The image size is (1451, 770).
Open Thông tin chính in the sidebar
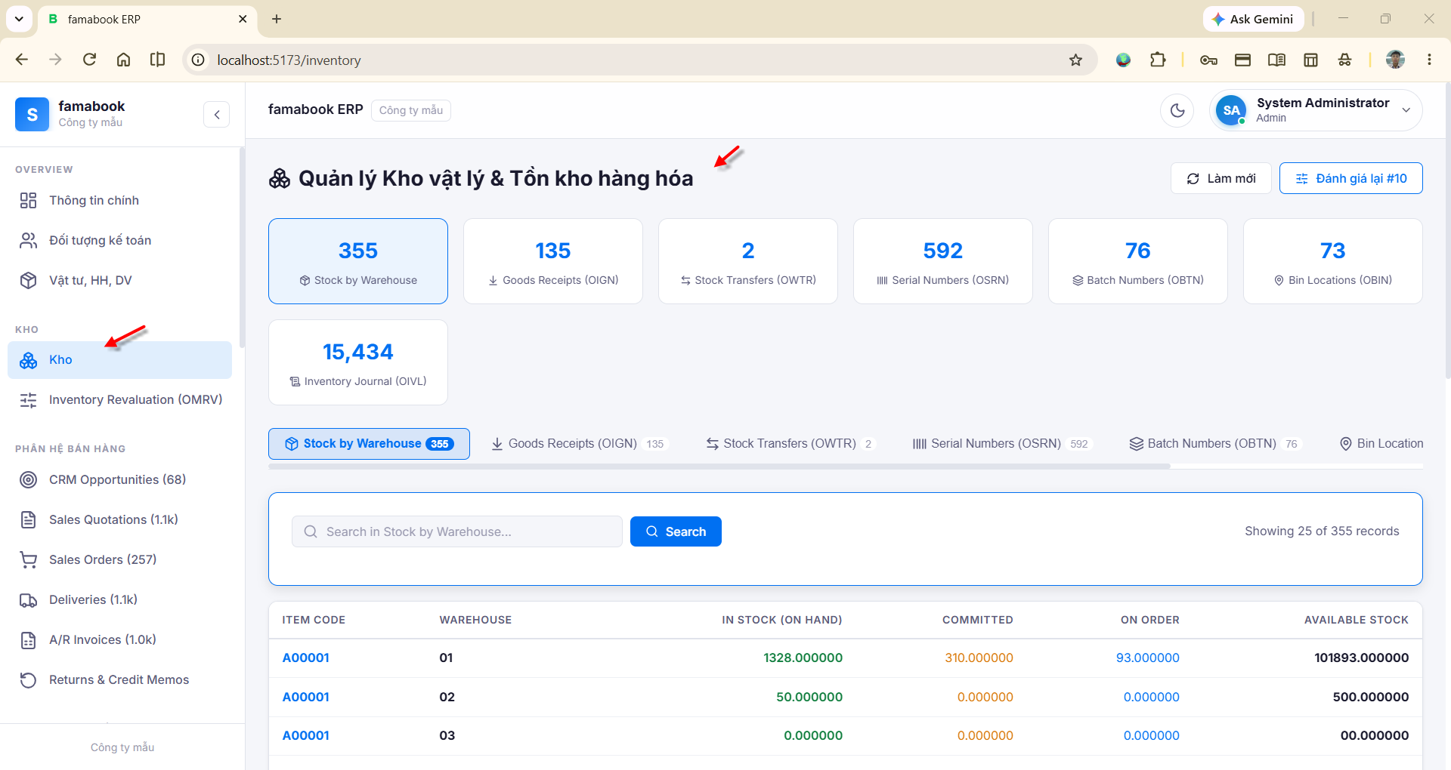pyautogui.click(x=119, y=200)
